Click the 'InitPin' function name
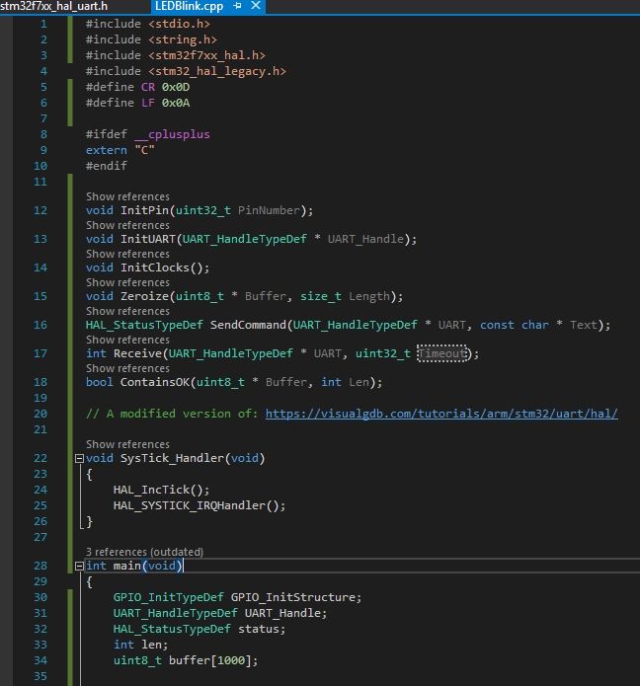The image size is (640, 686). [x=144, y=210]
